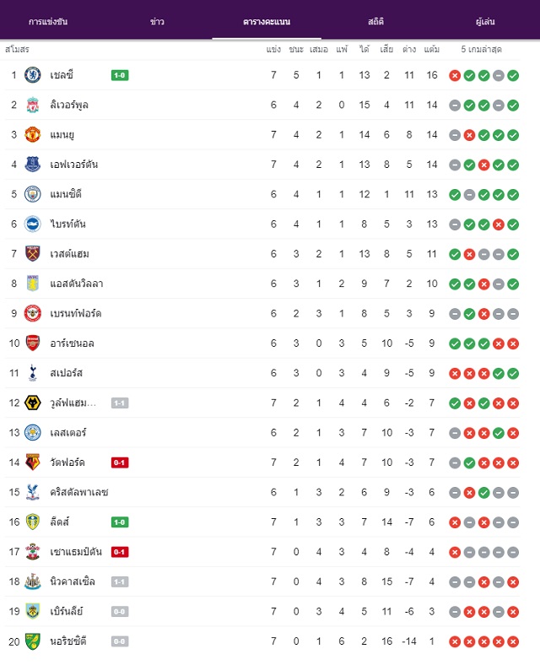
Task: Open the ข่าว tab
Action: [x=157, y=21]
